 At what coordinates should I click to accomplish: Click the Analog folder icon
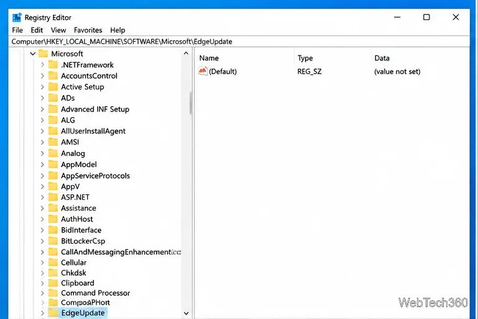pyautogui.click(x=53, y=153)
